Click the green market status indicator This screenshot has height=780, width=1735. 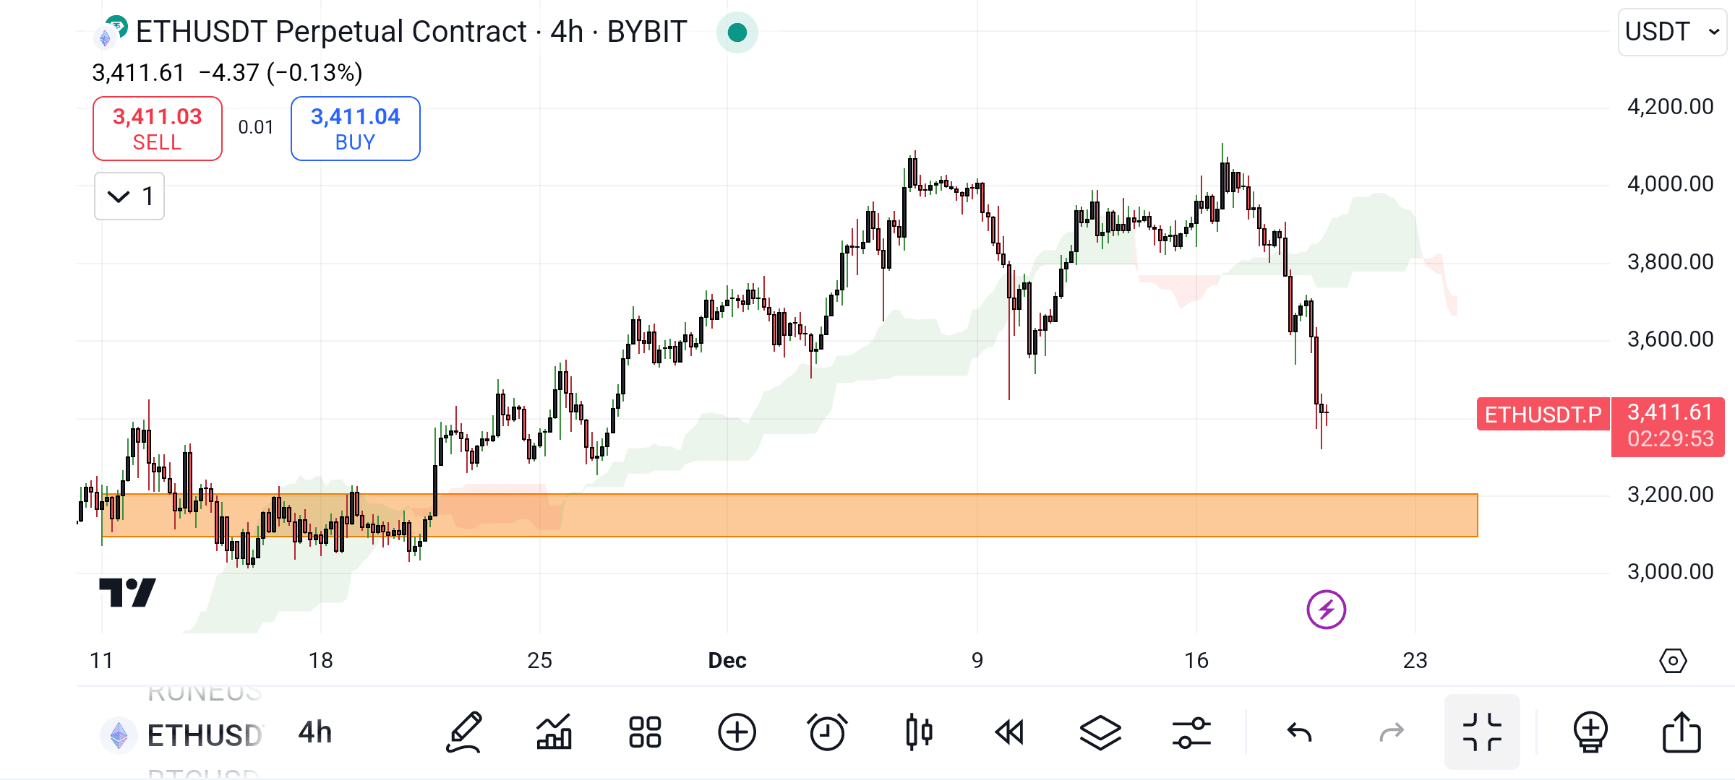click(737, 32)
